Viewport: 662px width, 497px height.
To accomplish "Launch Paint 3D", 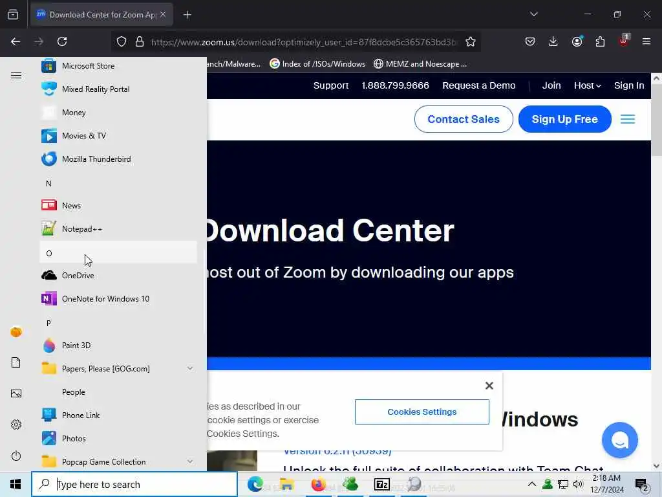I will [118, 346].
